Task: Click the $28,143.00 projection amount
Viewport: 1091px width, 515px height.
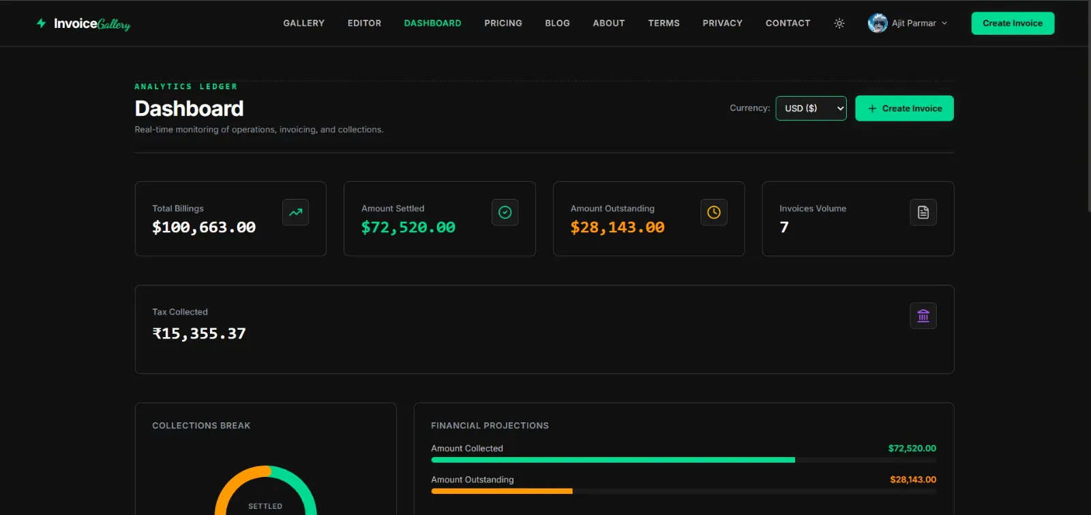Action: 913,480
